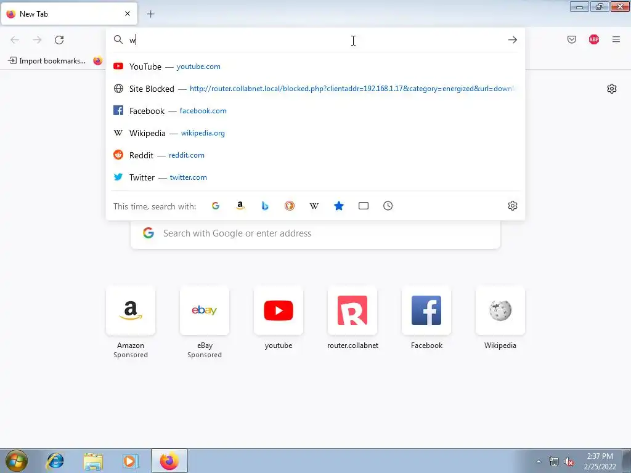Click the forward navigation arrow
631x473 pixels.
37,40
